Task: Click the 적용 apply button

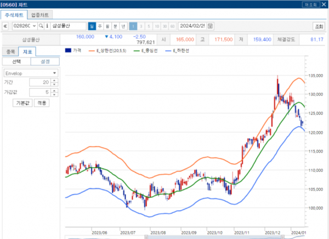Action: pyautogui.click(x=42, y=103)
